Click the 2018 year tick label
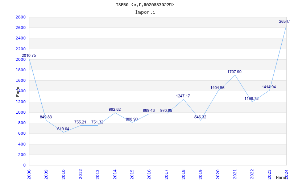Viewport: 290px width, 181px height. tap(183, 174)
